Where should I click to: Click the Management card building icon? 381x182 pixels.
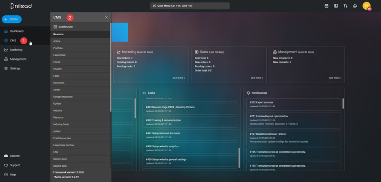click(x=275, y=52)
